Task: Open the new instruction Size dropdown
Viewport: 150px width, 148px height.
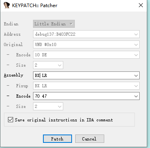Action: pyautogui.click(x=60, y=106)
